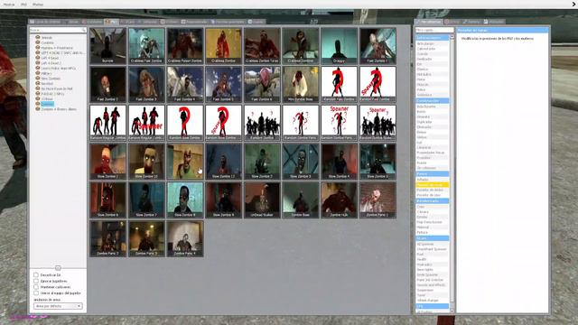Click the tool list scrollbar down arrow
This screenshot has height=325, width=578.
(452, 311)
